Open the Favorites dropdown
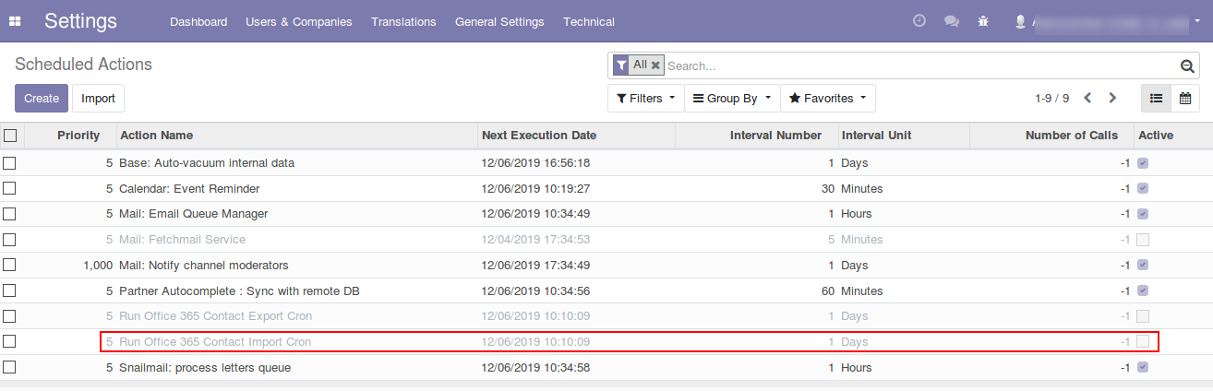 point(827,98)
